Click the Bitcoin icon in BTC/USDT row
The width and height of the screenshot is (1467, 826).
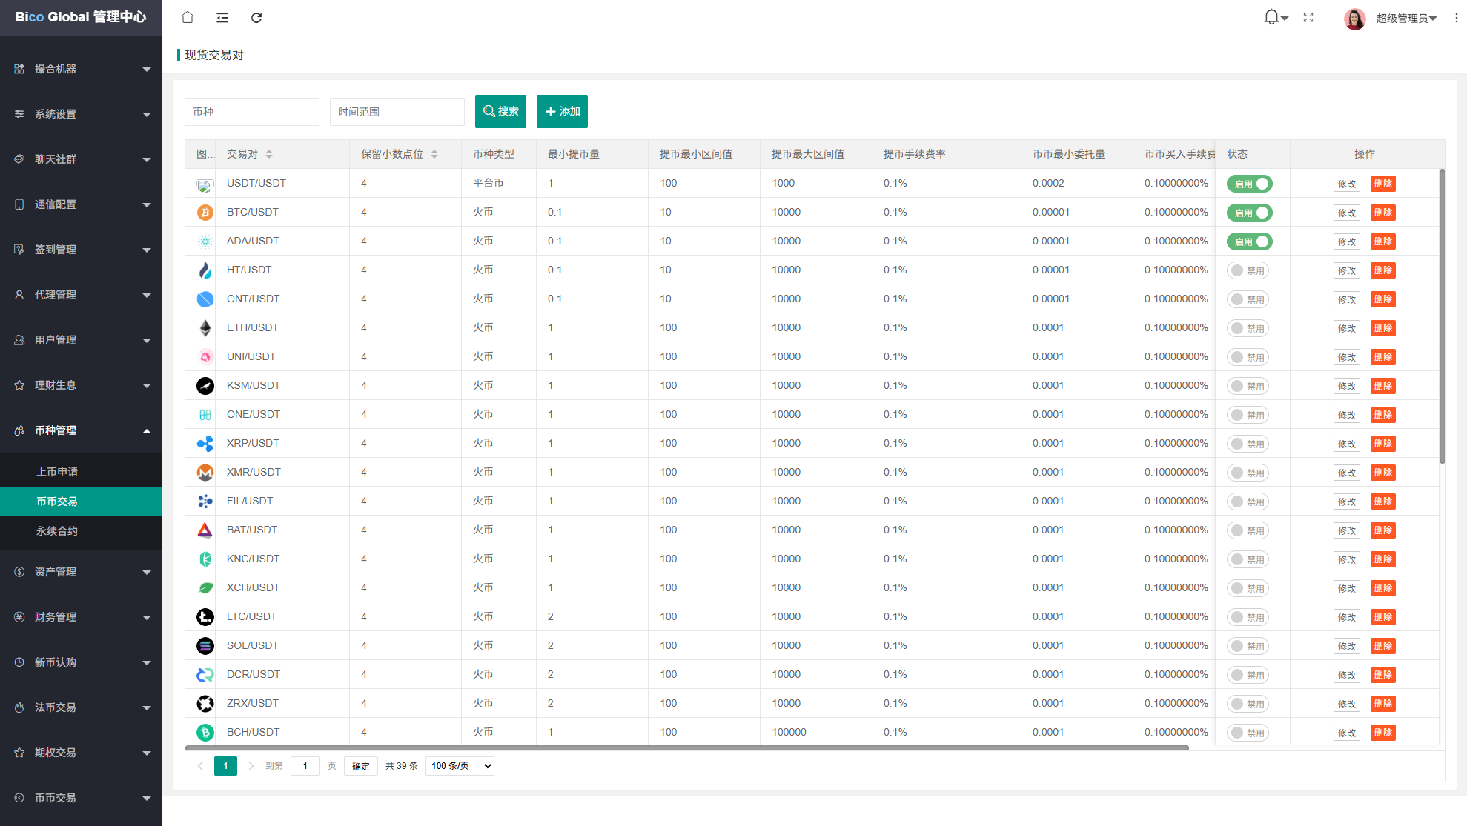point(205,213)
